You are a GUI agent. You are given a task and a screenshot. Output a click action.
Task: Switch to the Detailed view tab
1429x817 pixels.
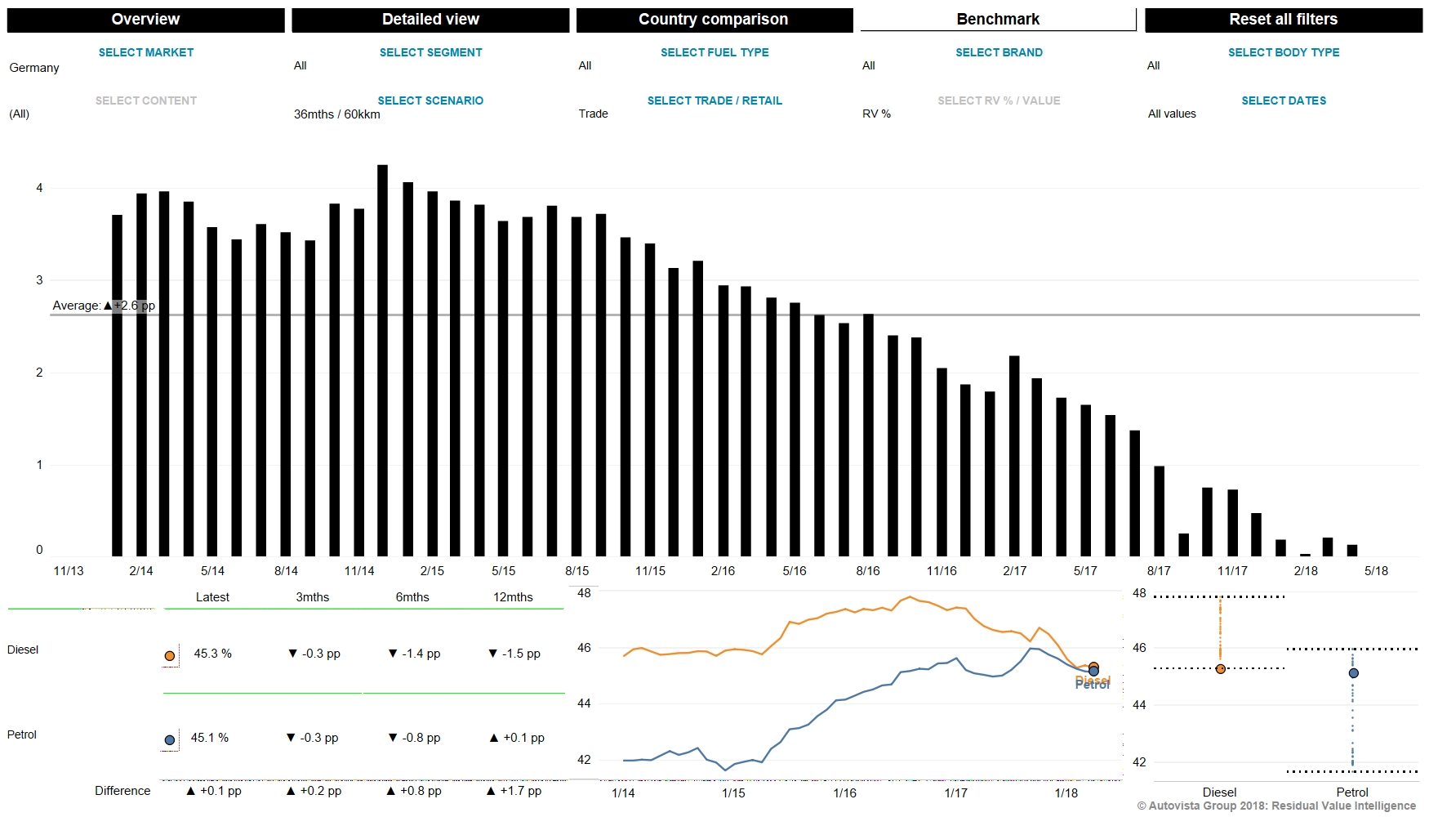tap(430, 20)
